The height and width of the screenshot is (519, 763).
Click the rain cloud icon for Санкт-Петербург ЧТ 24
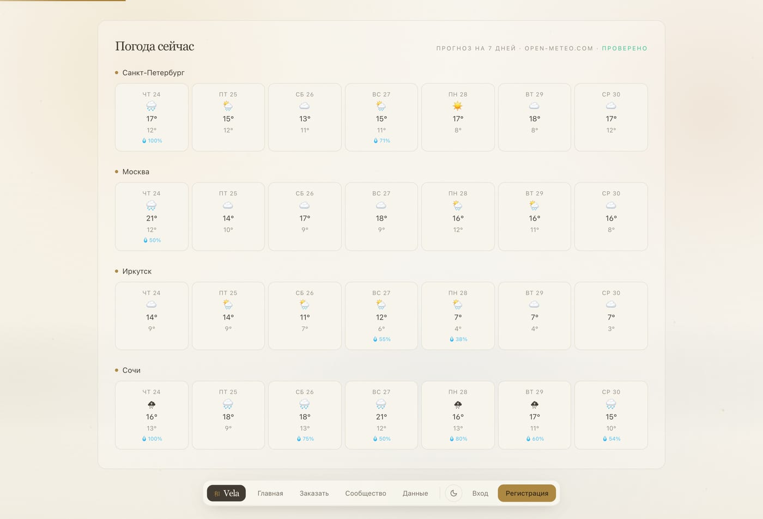point(152,106)
